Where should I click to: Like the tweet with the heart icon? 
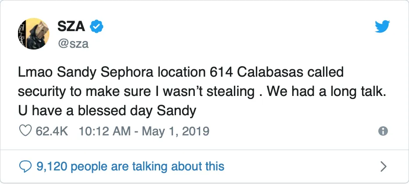coord(25,131)
